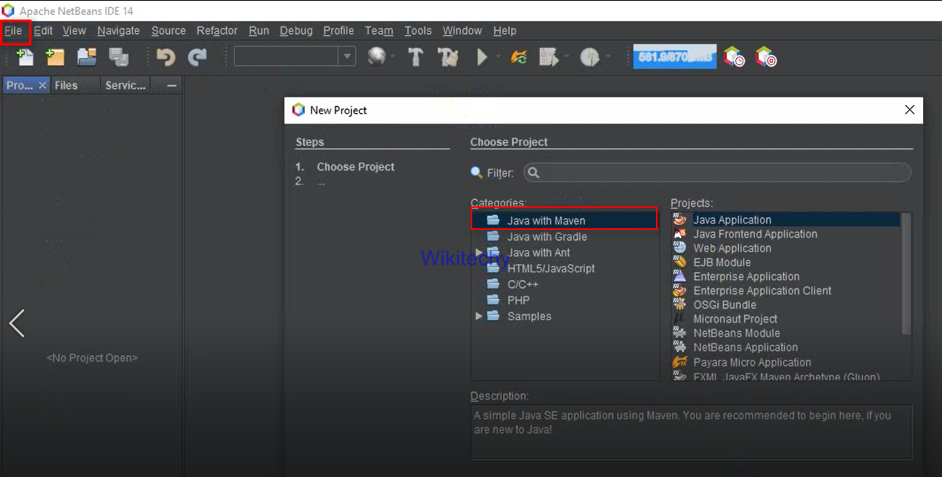Select the Java with Gradle category
942x477 pixels.
547,237
